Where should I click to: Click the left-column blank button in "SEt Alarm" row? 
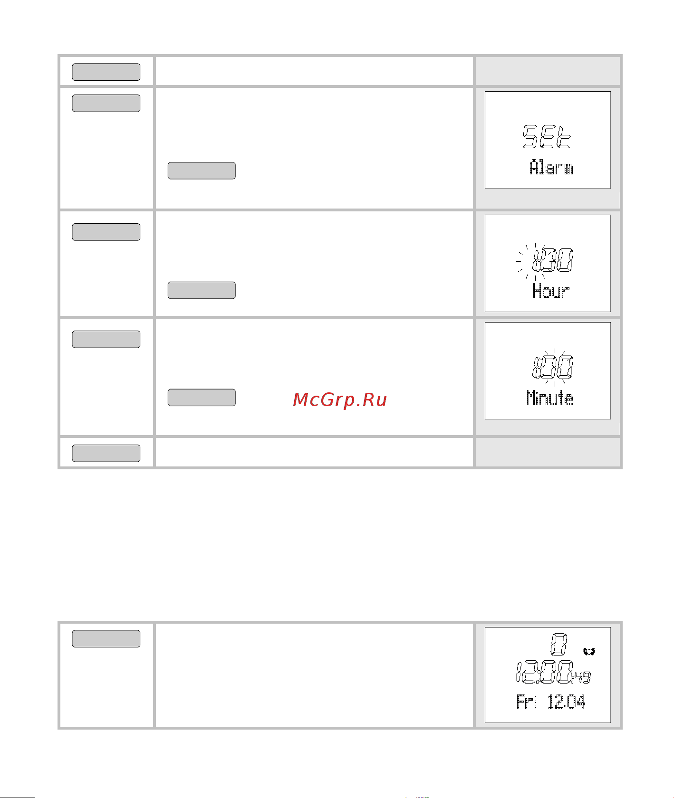[106, 103]
